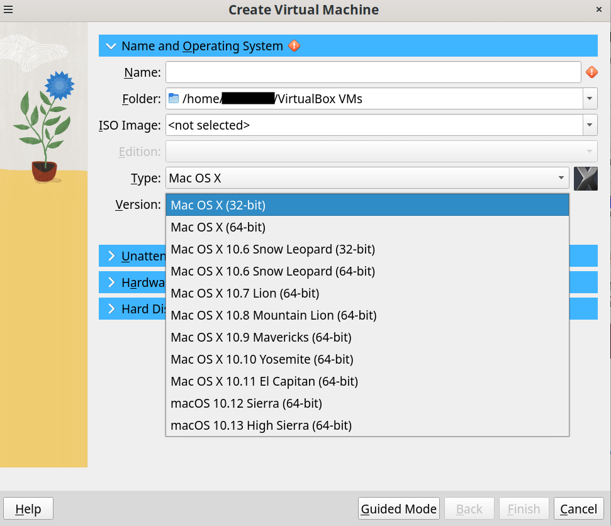Click the ISO Image field text
The height and width of the screenshot is (526, 611).
tap(209, 125)
